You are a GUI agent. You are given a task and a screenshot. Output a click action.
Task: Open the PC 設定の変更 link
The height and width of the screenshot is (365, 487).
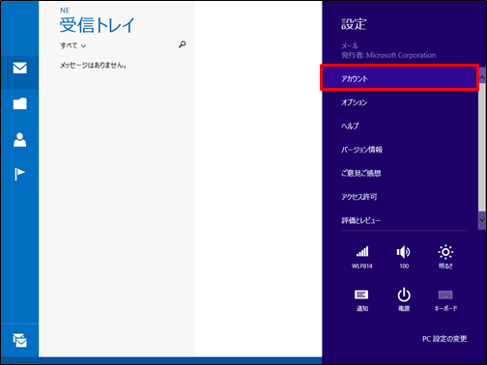tap(444, 339)
